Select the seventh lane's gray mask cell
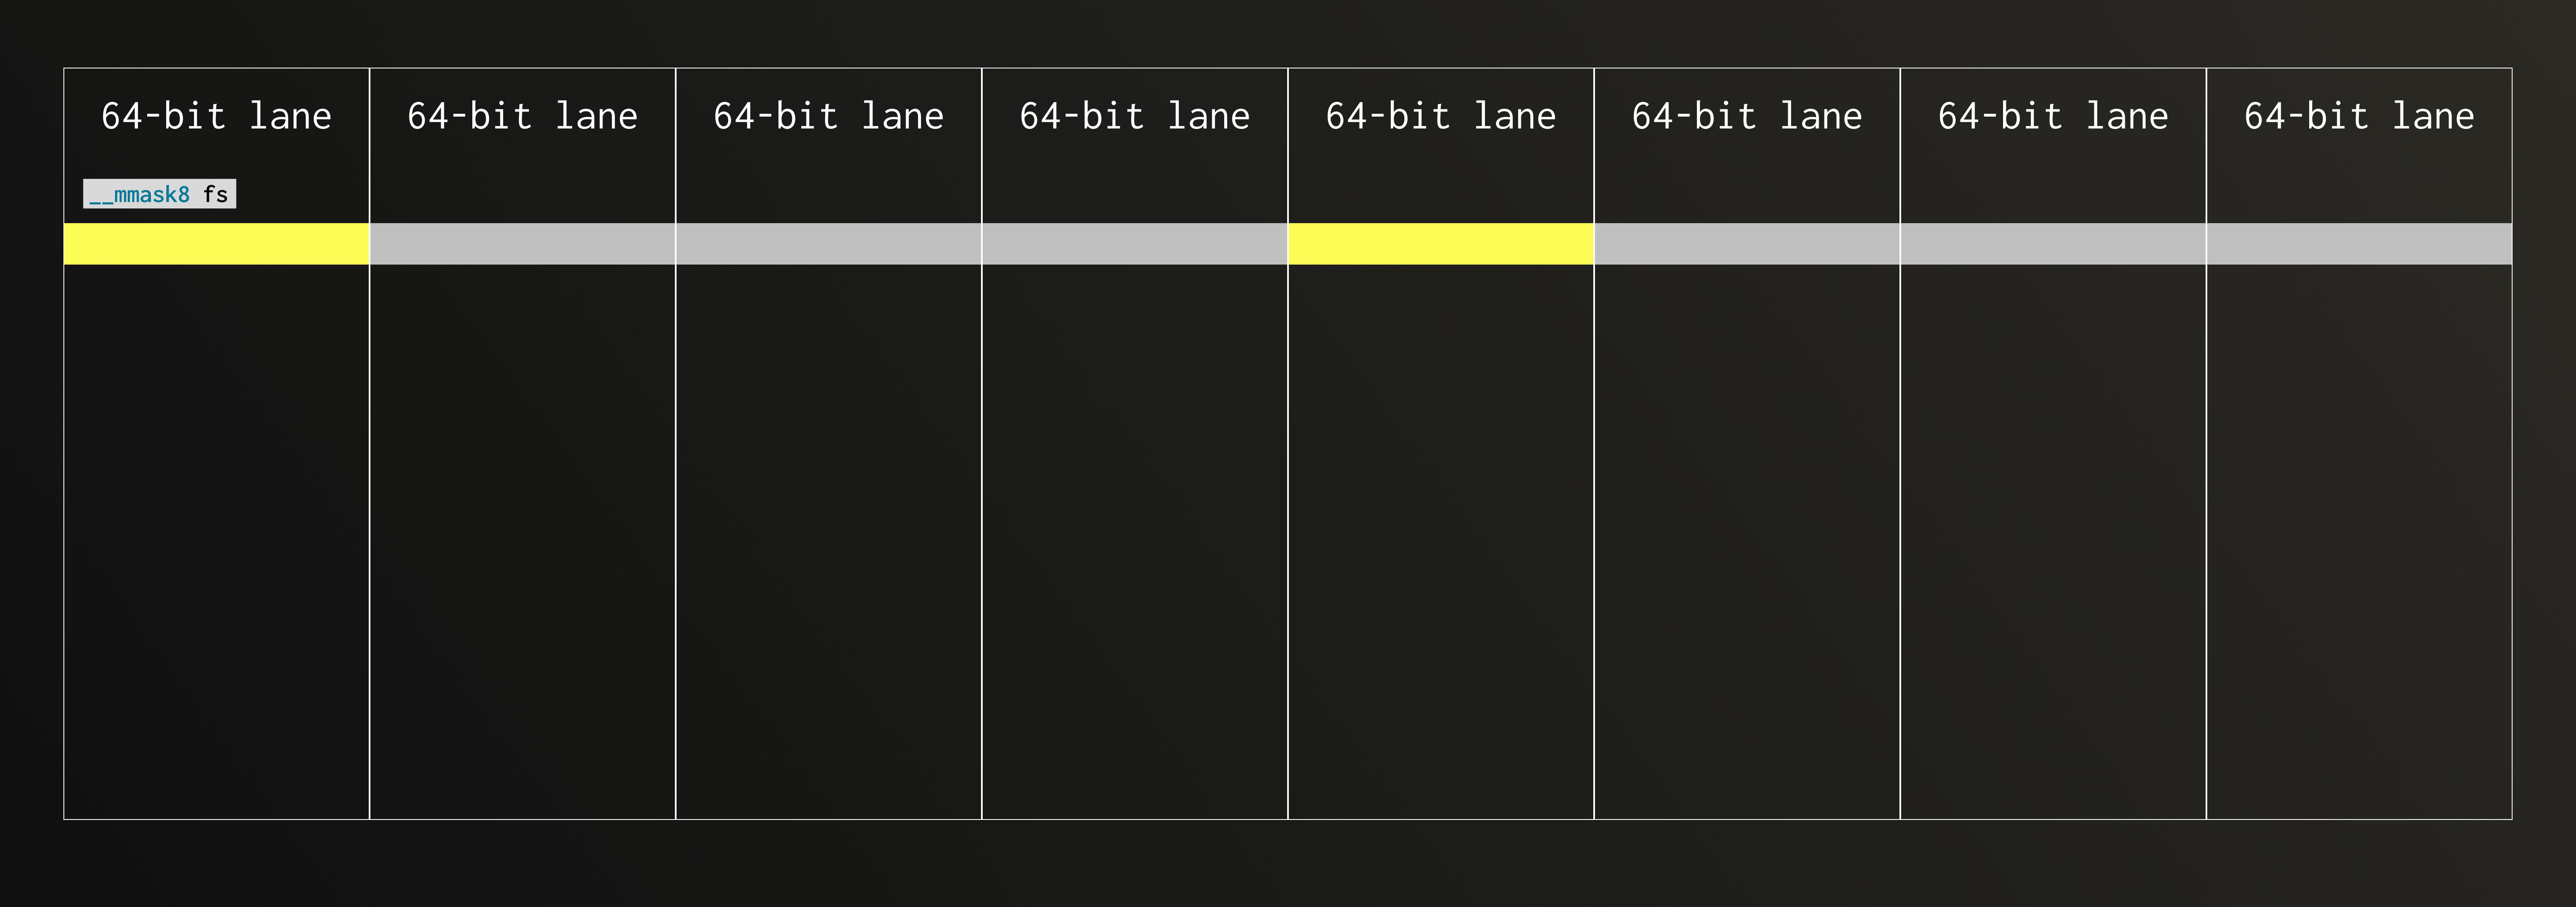Image resolution: width=2576 pixels, height=907 pixels. pos(2053,244)
